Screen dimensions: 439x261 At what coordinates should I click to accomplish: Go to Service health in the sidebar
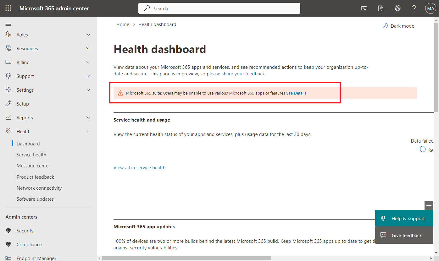coord(31,155)
